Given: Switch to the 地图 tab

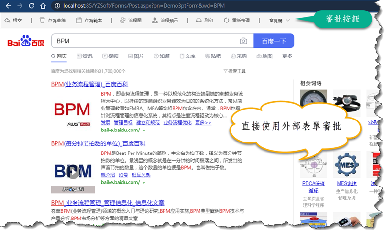Looking at the screenshot, I should click(x=264, y=56).
